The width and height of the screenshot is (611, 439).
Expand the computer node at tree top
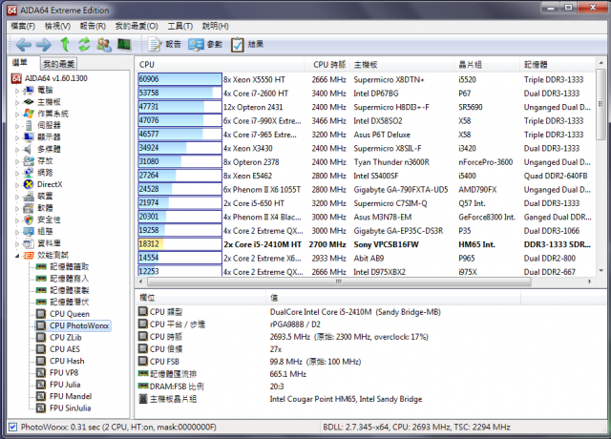point(17,91)
